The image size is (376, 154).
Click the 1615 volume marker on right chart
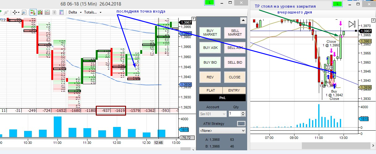(364, 118)
